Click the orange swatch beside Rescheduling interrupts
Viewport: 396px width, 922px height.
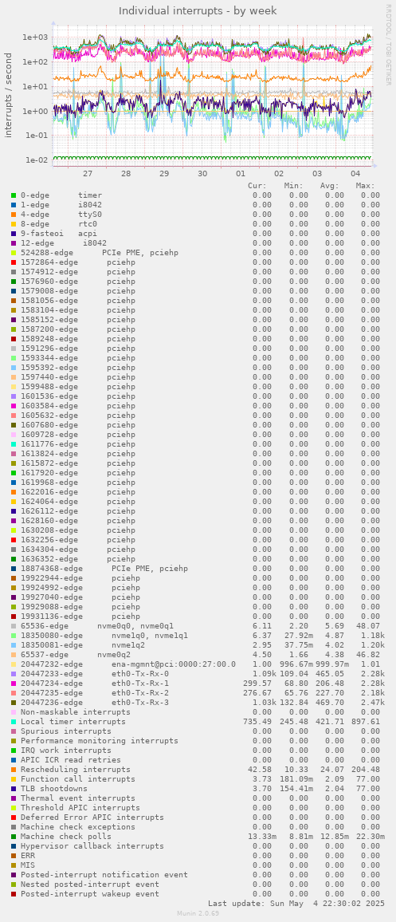click(14, 770)
